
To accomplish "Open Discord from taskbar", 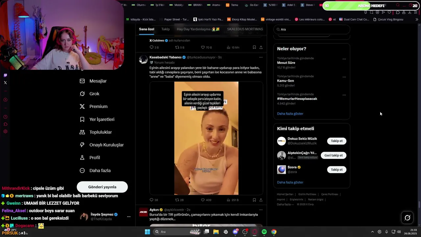I will (235, 232).
